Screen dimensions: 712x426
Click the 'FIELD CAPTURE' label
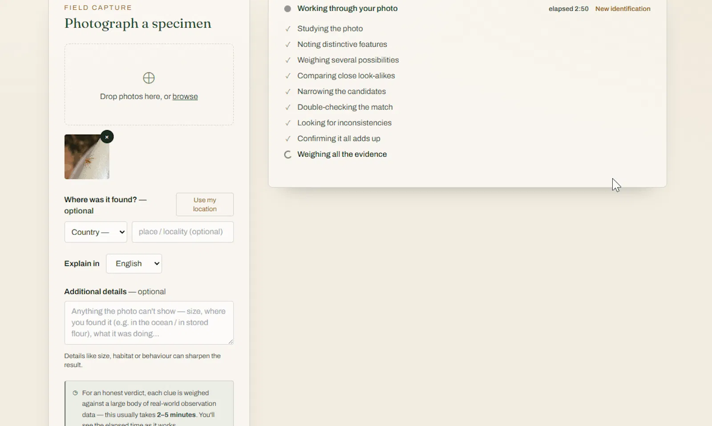(98, 8)
